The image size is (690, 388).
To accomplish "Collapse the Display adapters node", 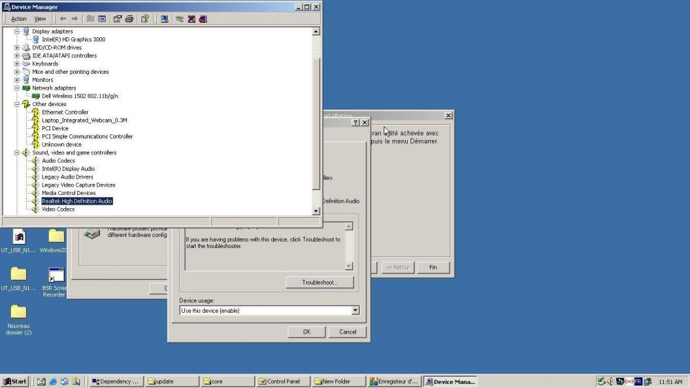I will pos(17,32).
